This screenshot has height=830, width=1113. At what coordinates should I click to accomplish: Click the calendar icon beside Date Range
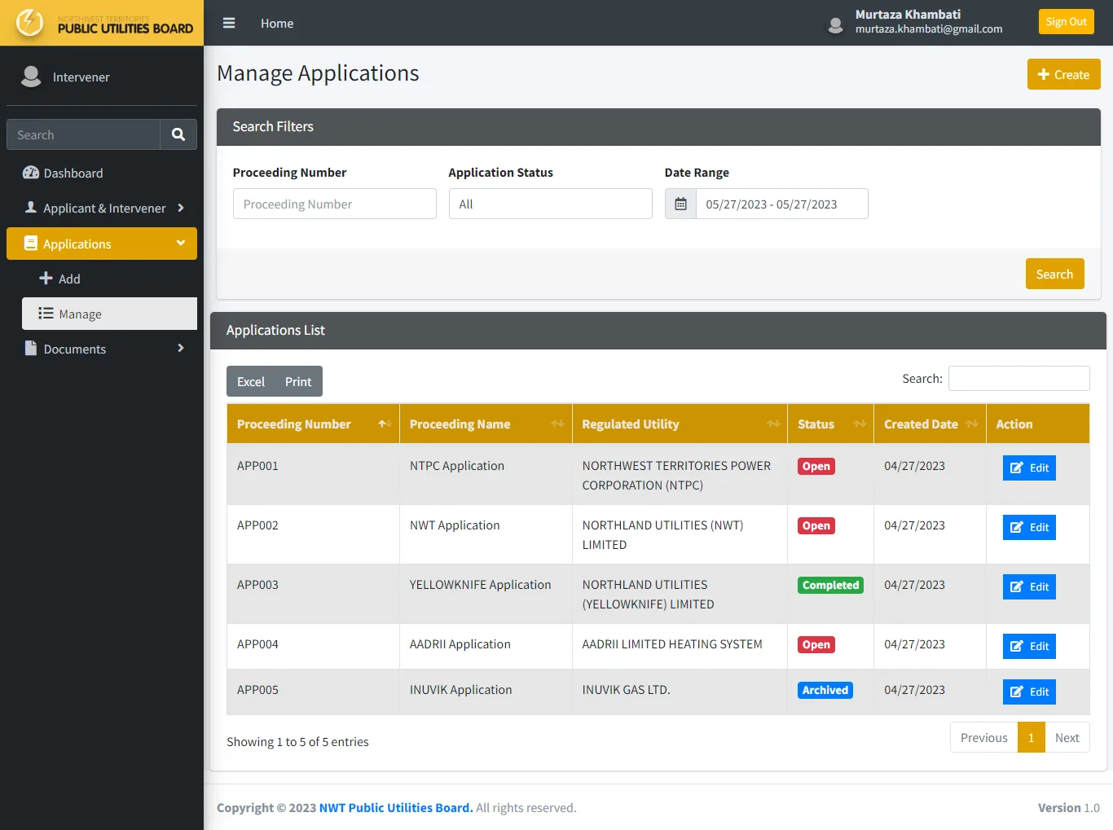pyautogui.click(x=680, y=204)
